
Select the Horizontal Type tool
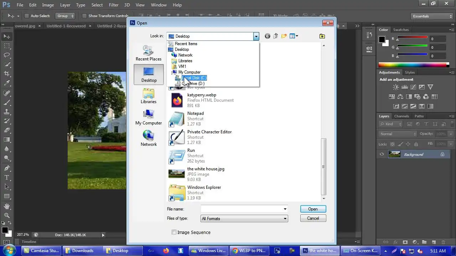pos(7,177)
